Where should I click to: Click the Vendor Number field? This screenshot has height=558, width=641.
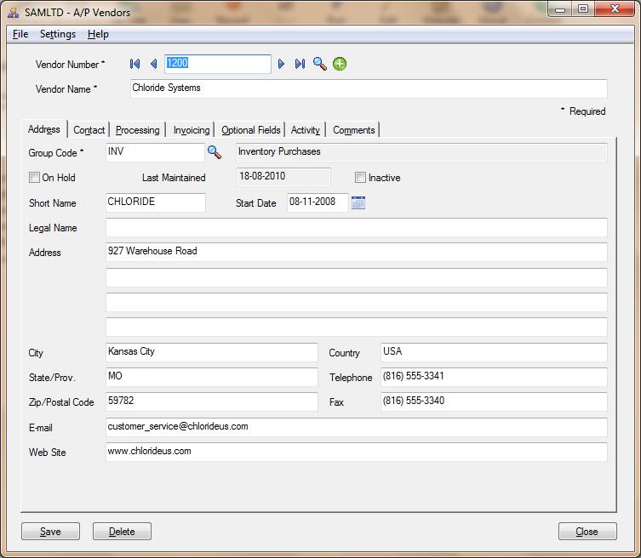pos(217,64)
